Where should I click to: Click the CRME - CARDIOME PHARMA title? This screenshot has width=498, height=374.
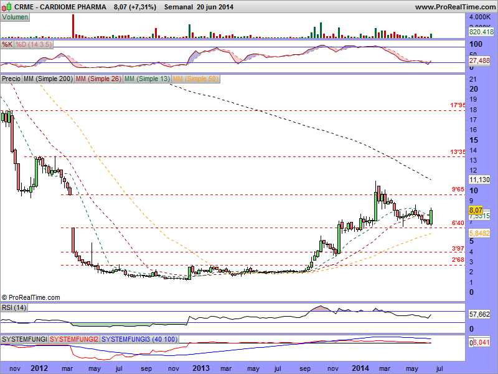(60, 7)
